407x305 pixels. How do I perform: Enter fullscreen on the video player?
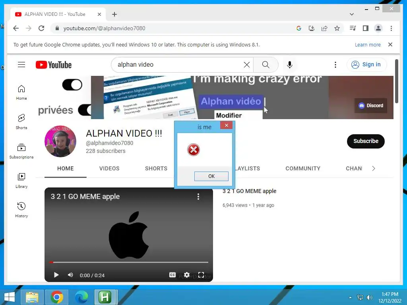[201, 275]
